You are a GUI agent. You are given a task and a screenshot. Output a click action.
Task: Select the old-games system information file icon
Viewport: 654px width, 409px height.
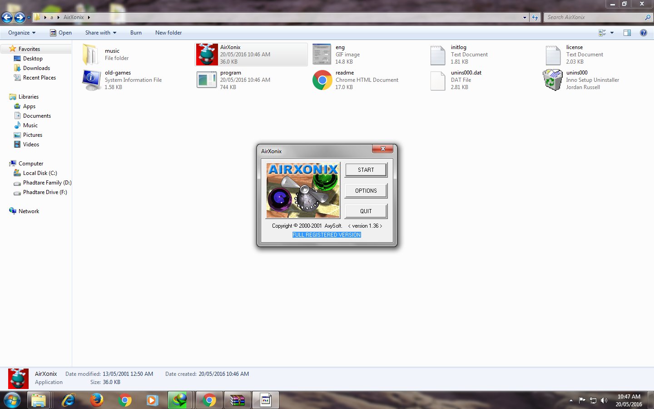[91, 80]
